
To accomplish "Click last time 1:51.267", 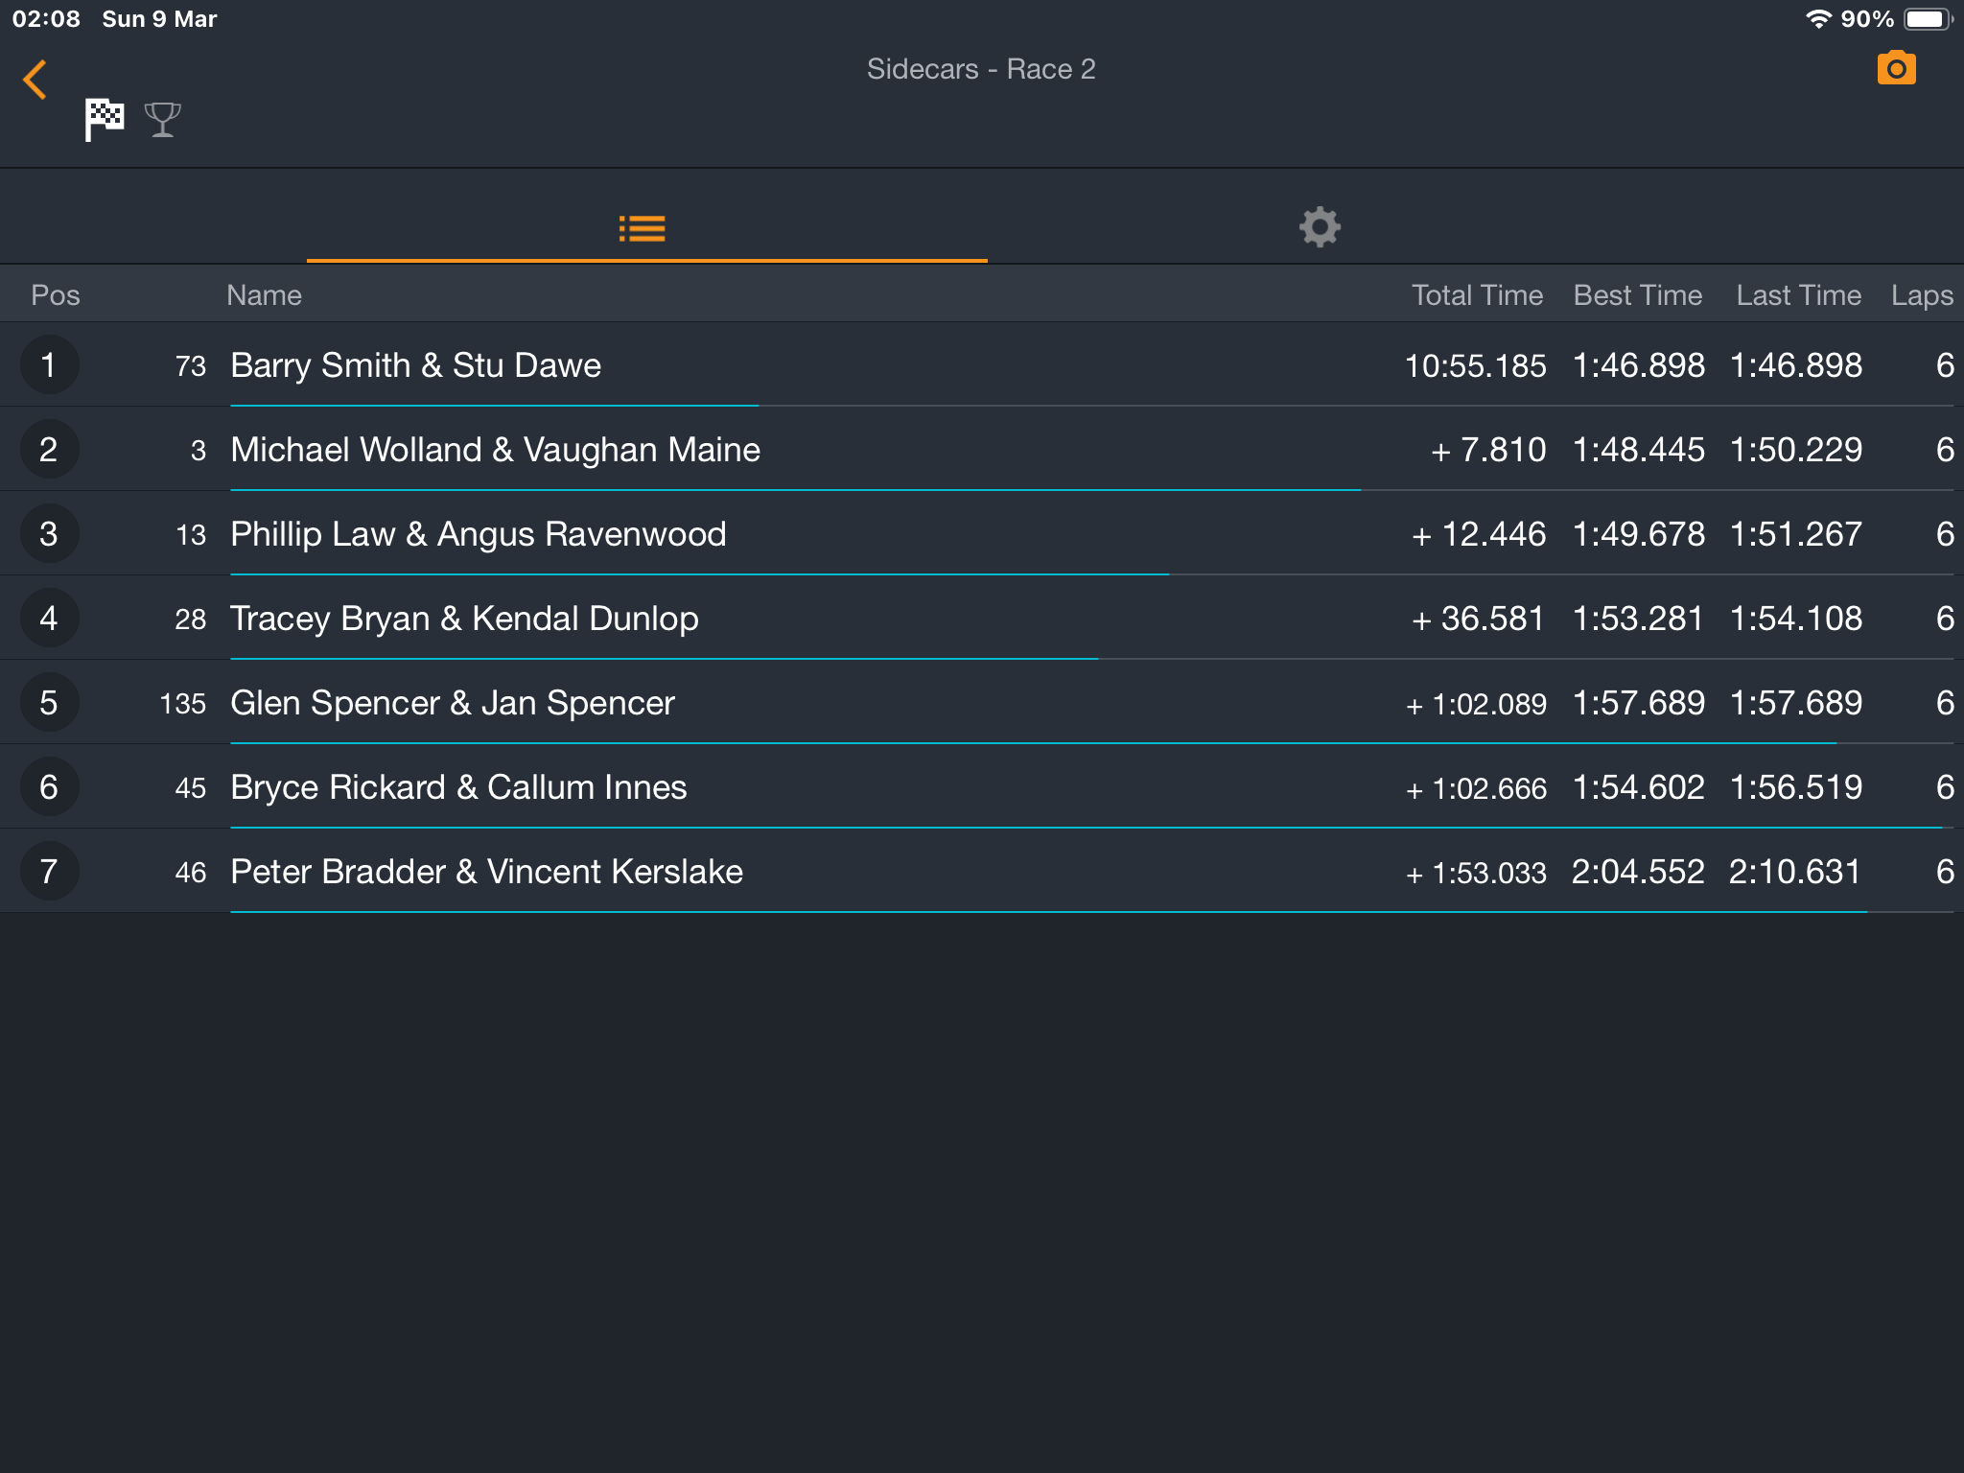I will coord(1796,534).
